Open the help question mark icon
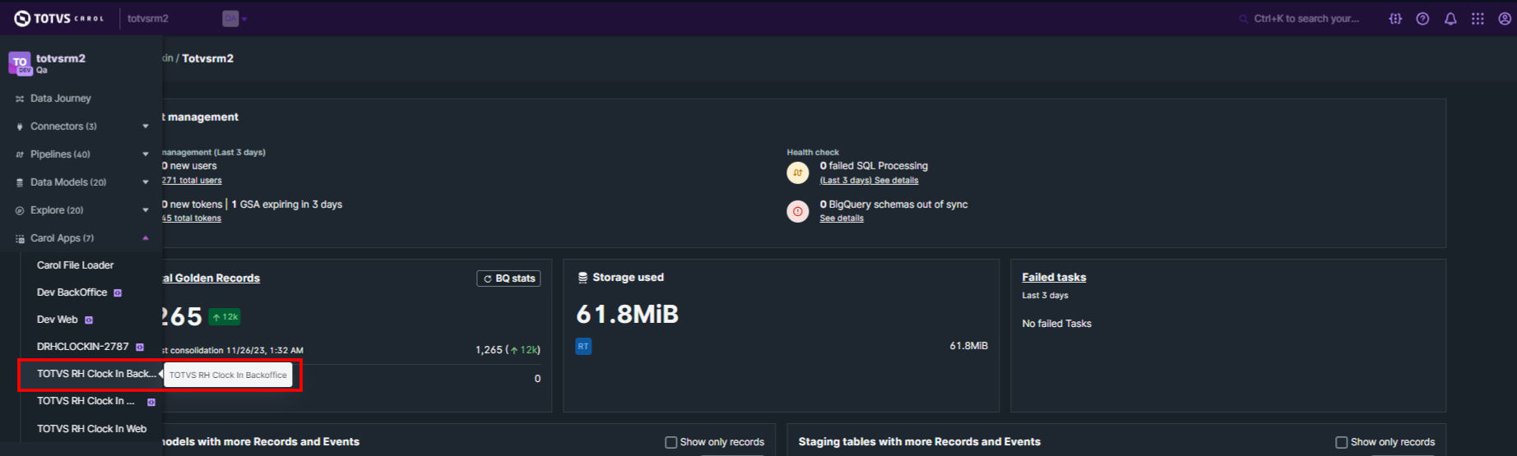This screenshot has width=1517, height=456. (1422, 19)
